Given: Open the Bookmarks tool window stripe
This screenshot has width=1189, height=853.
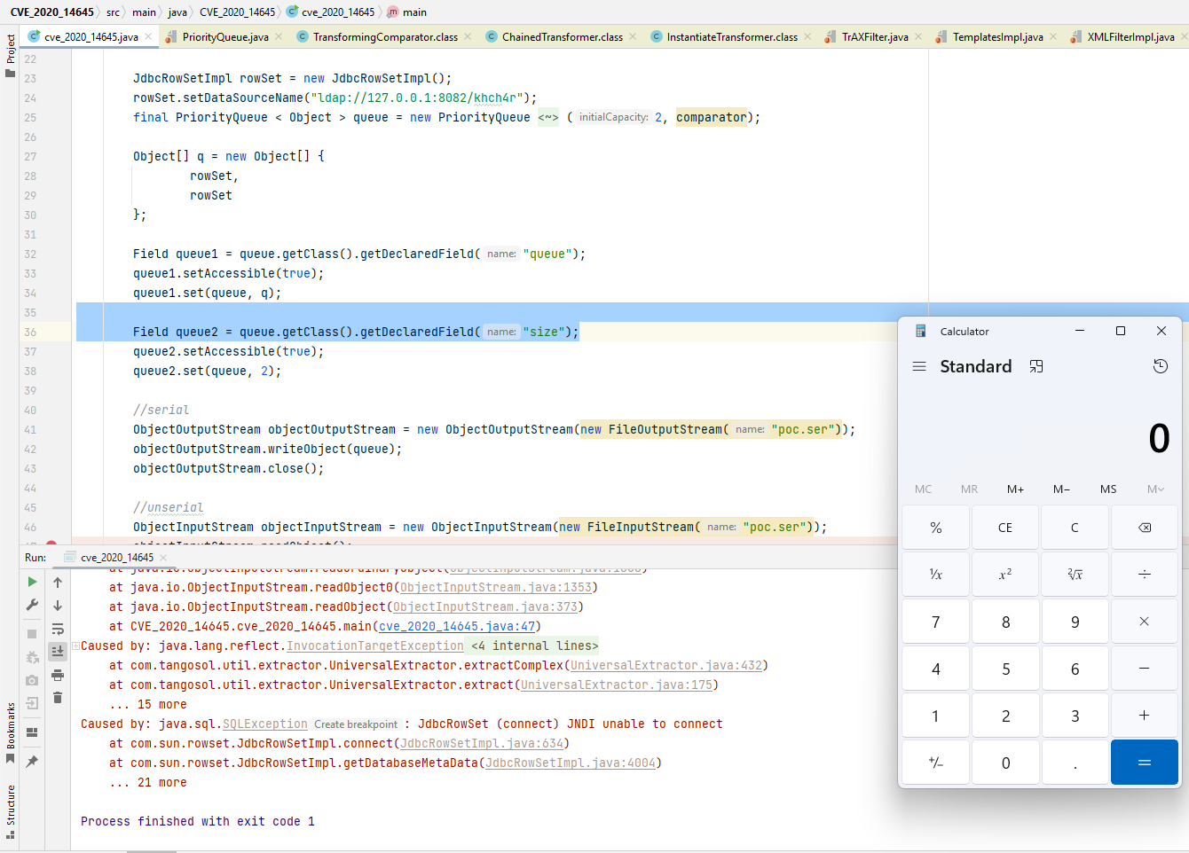Looking at the screenshot, I should pyautogui.click(x=10, y=732).
